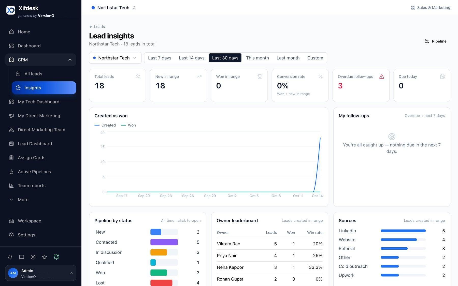Click the Conversion rate percent icon

(321, 77)
